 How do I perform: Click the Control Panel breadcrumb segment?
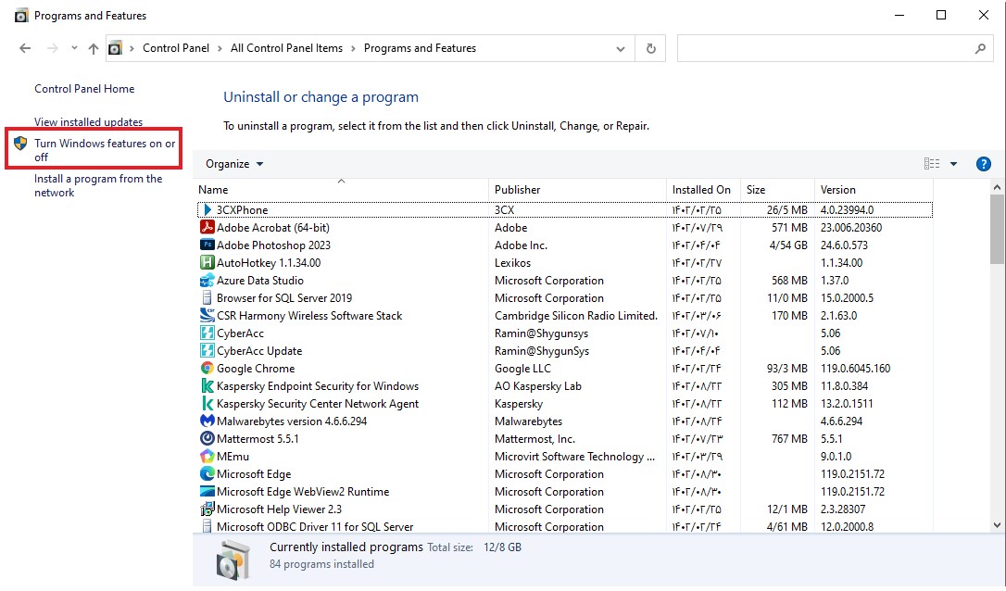coord(176,48)
